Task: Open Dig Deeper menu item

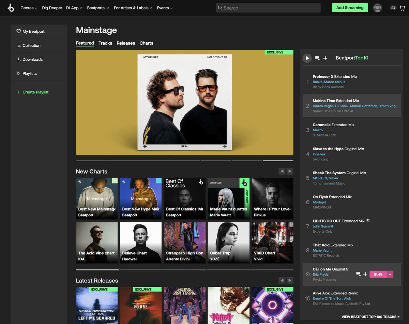Action: pyautogui.click(x=52, y=8)
